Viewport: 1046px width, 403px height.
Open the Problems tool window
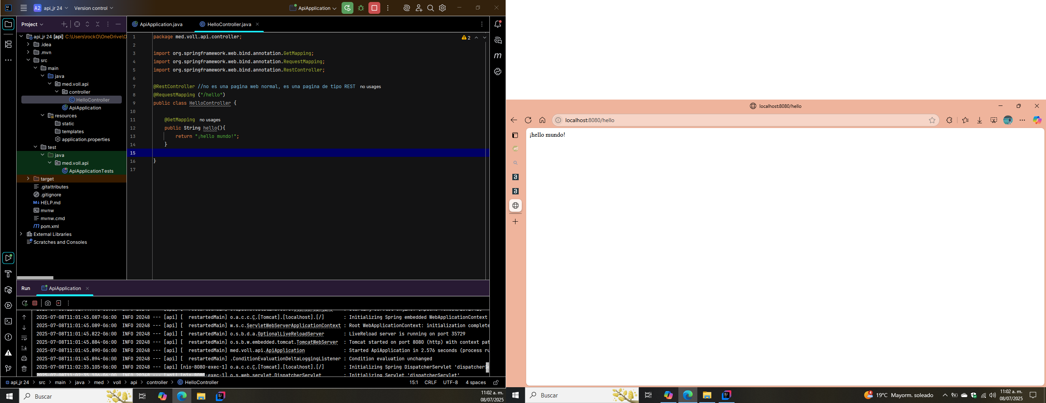(8, 337)
